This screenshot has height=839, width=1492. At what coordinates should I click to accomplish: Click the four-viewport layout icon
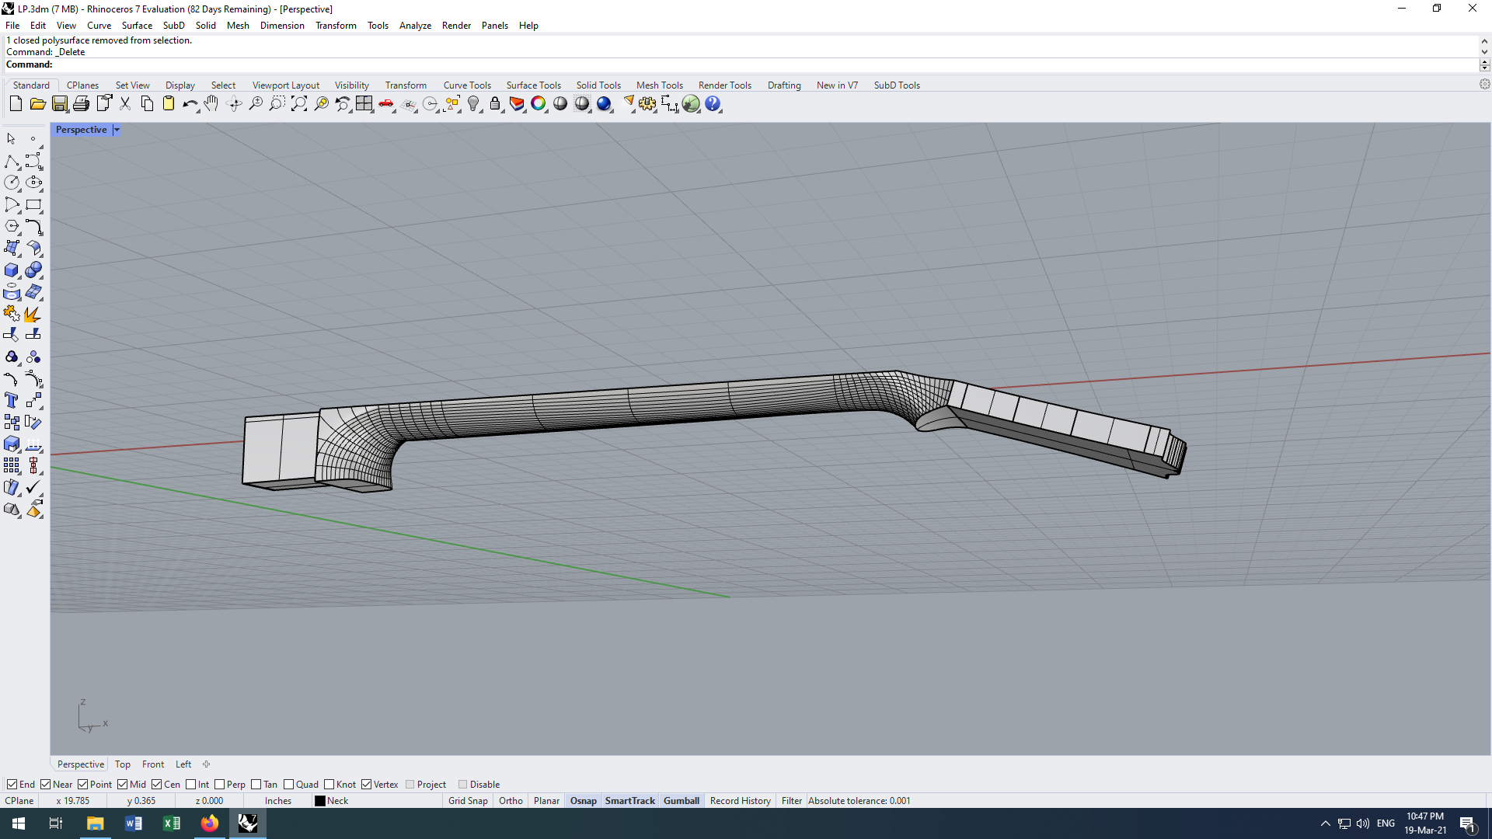click(364, 104)
